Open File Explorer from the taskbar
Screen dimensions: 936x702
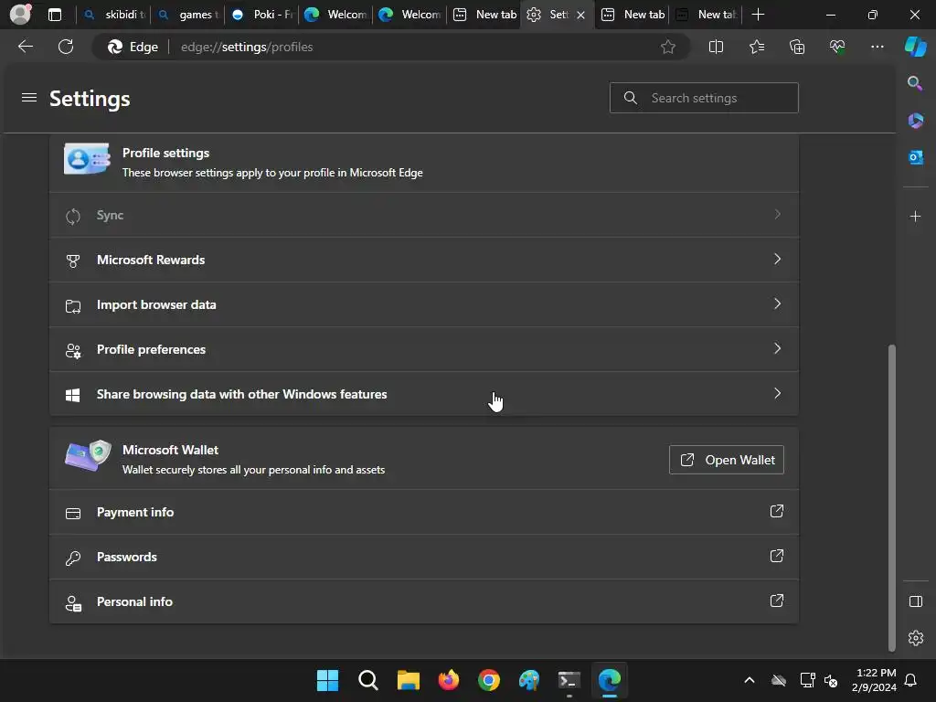click(x=409, y=680)
